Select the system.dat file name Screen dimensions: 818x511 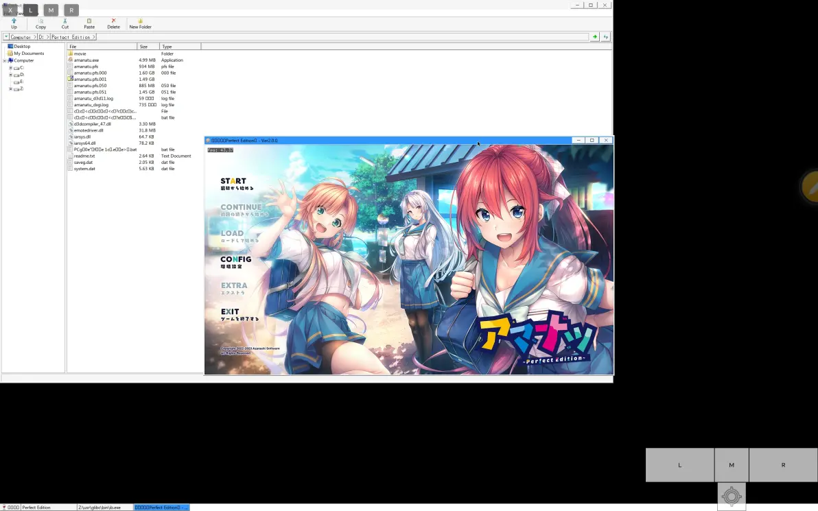84,169
